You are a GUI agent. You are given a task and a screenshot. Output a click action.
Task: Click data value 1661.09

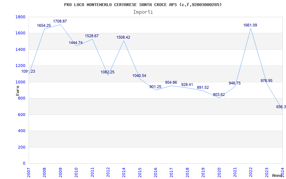[x=250, y=25]
